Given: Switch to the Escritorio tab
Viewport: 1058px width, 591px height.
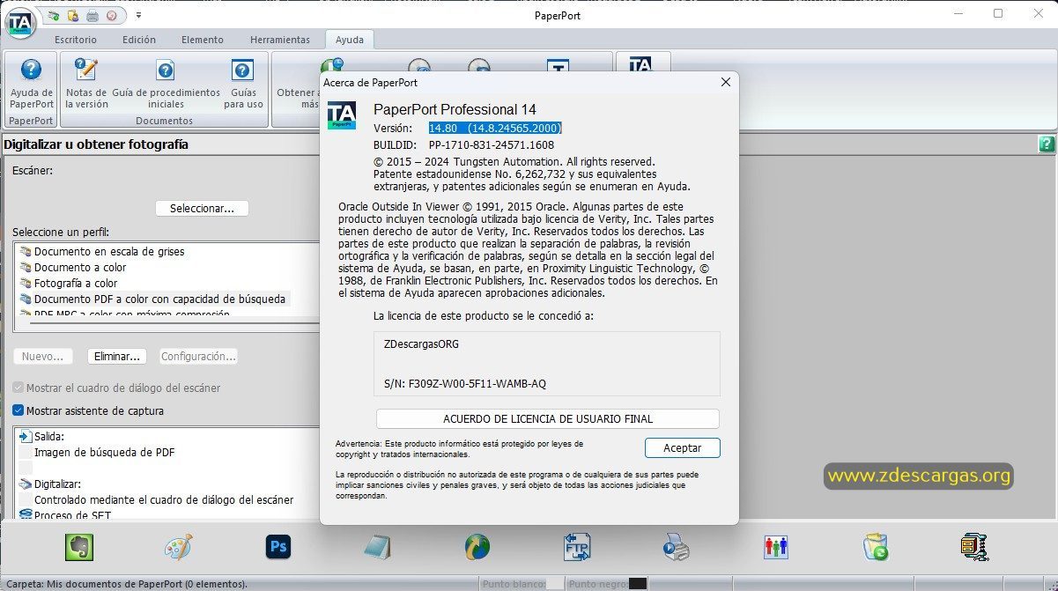Looking at the screenshot, I should coord(76,40).
